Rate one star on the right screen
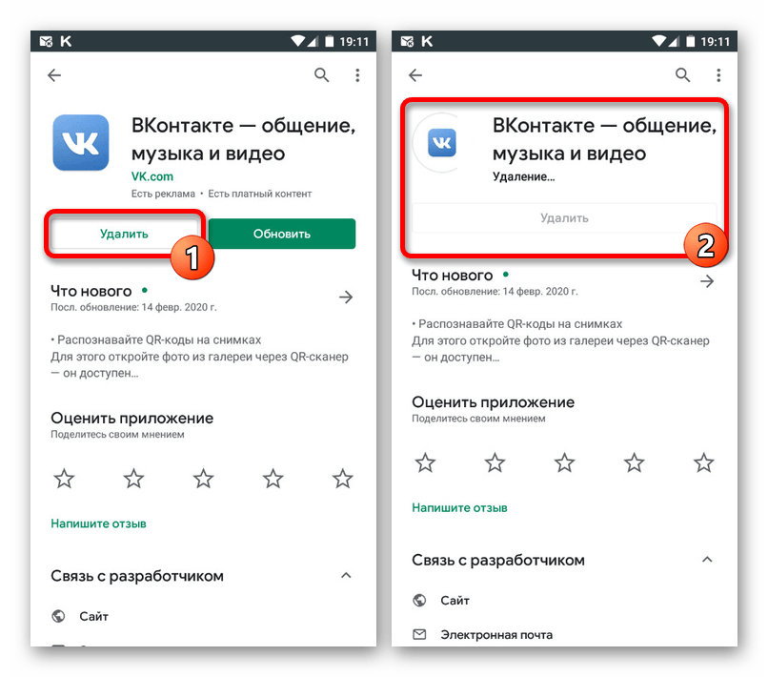 [x=425, y=462]
